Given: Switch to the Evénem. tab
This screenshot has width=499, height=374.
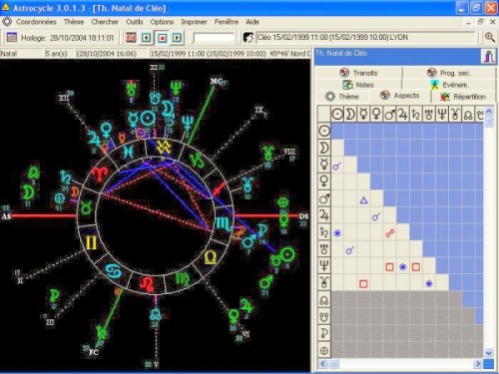Looking at the screenshot, I should point(449,85).
